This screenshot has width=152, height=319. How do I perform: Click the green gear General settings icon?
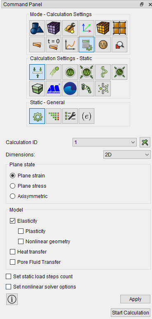(x=37, y=116)
